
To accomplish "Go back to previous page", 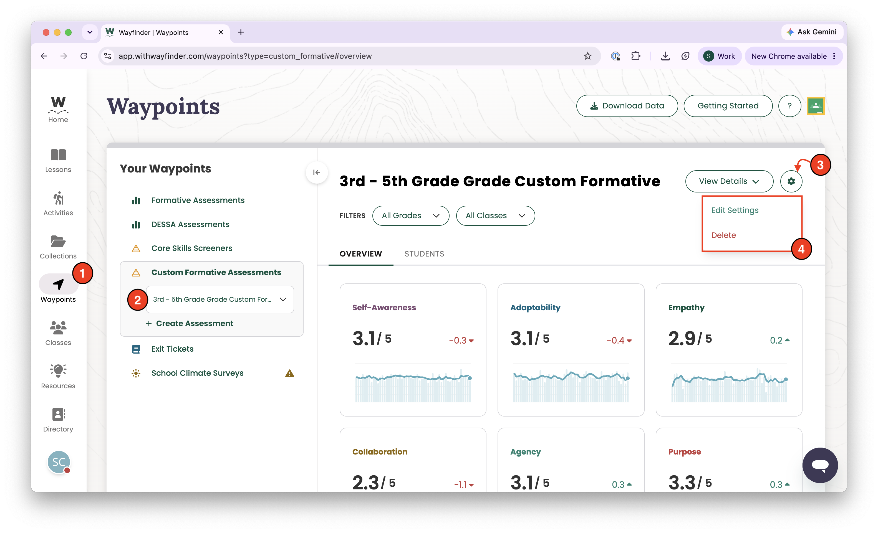I will click(x=44, y=56).
